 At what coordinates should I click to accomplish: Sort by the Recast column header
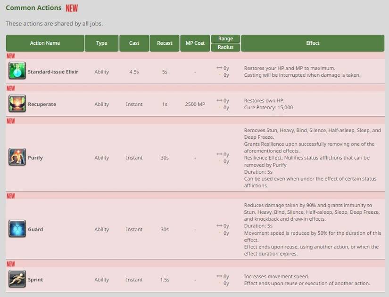point(165,43)
